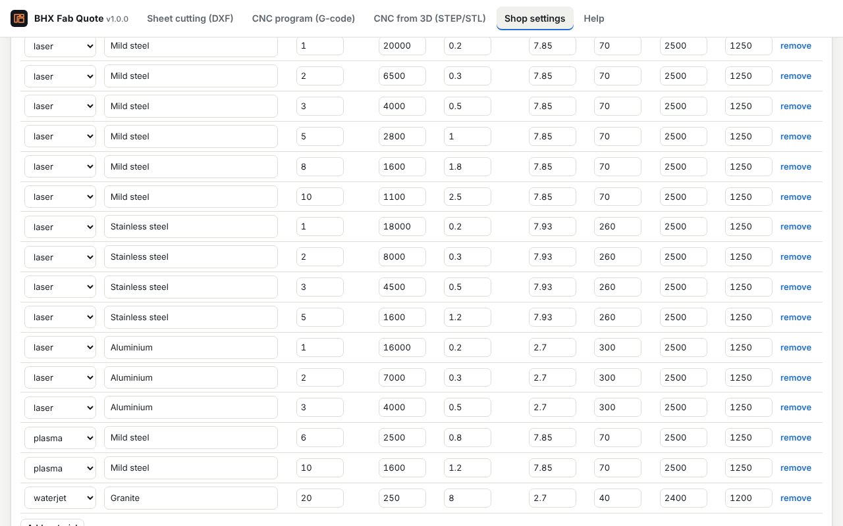This screenshot has width=843, height=526.
Task: Focus the speed field showing 18000
Action: tap(402, 226)
